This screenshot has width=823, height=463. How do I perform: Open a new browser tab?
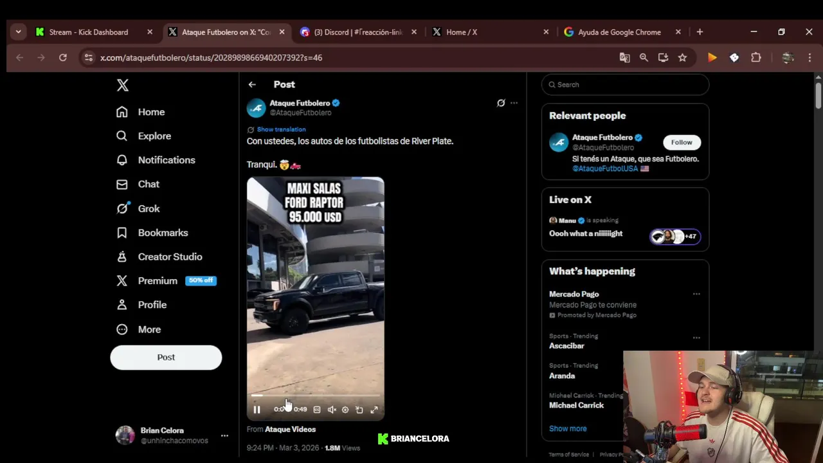700,32
